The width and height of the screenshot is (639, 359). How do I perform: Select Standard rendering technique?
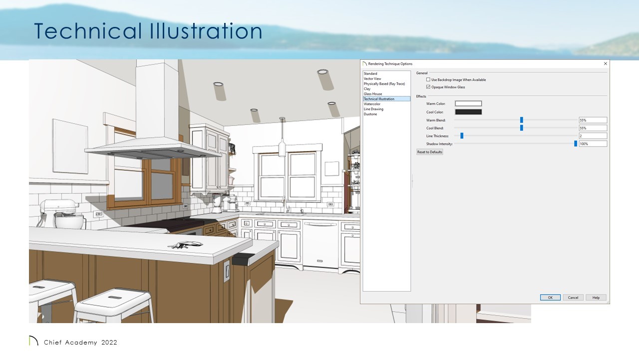pos(370,74)
